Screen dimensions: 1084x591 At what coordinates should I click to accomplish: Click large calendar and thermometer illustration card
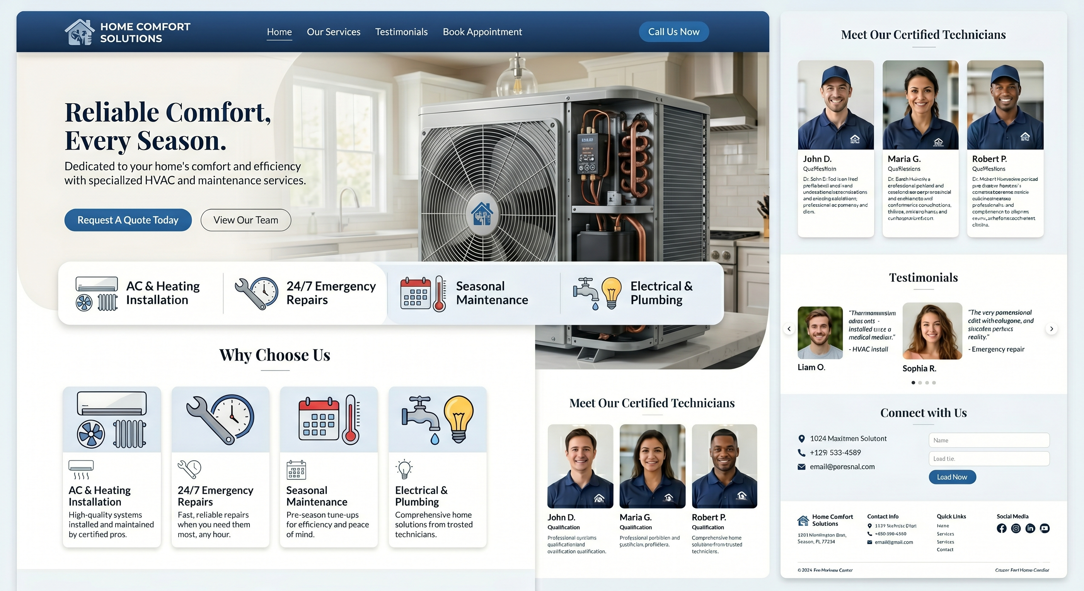[x=329, y=420]
